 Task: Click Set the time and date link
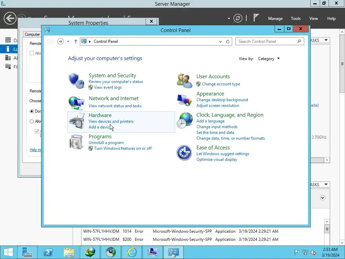click(x=215, y=133)
